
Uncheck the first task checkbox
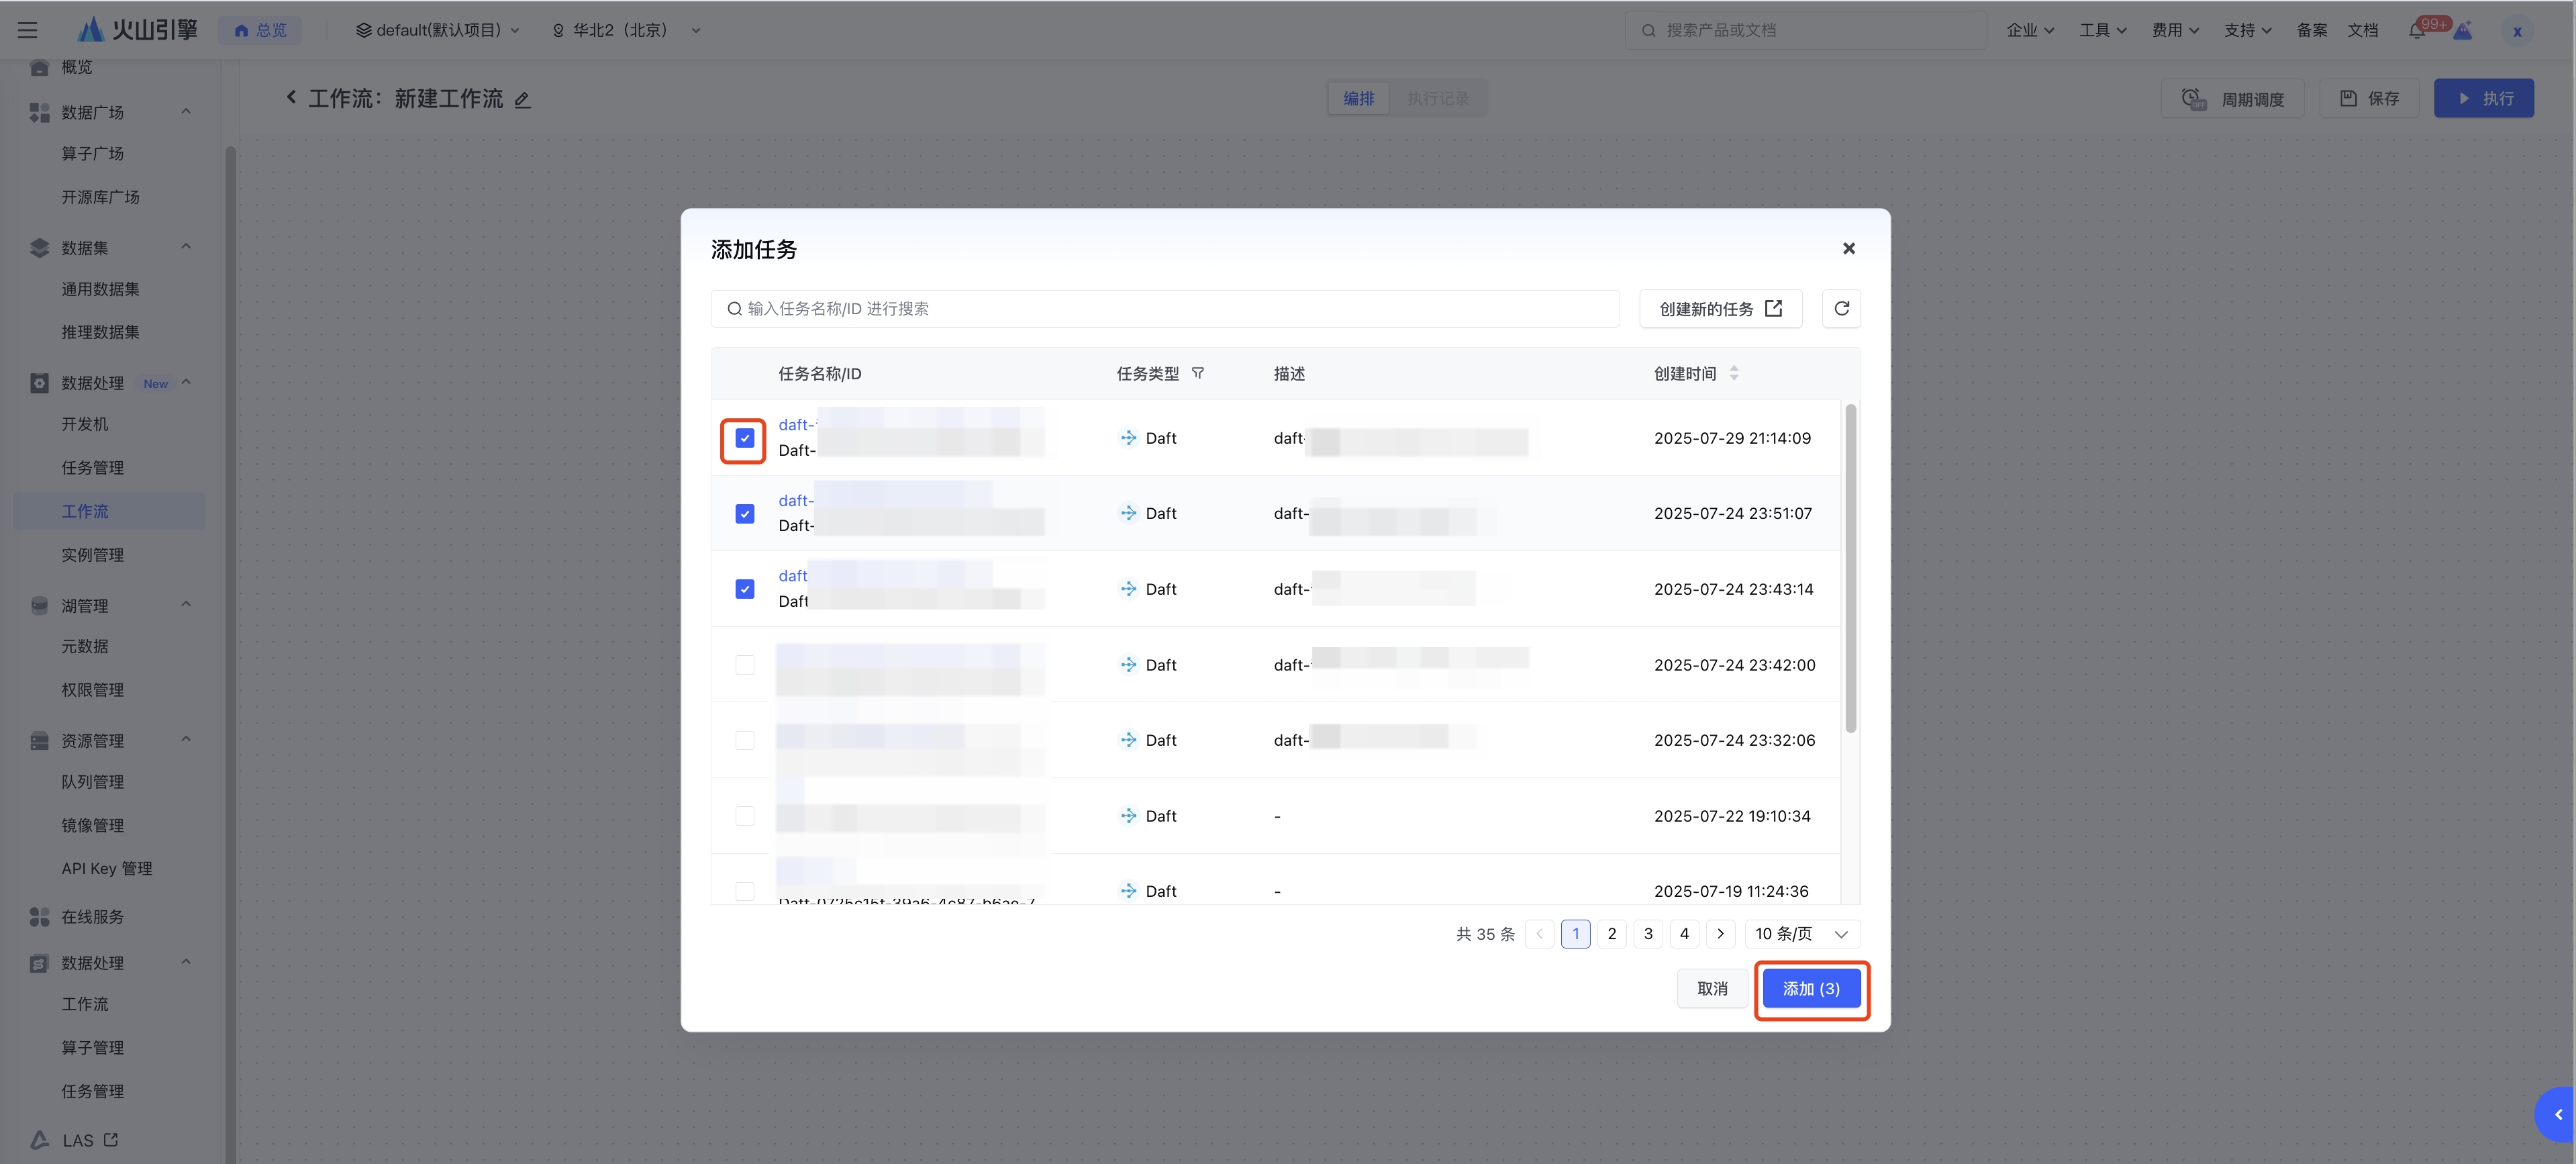[x=744, y=439]
